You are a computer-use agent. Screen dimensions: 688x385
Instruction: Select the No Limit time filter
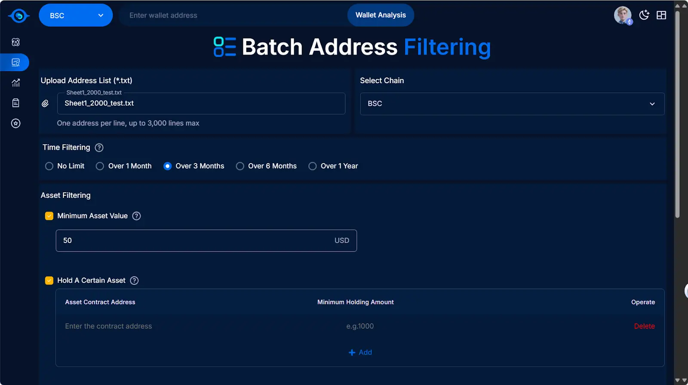click(49, 166)
